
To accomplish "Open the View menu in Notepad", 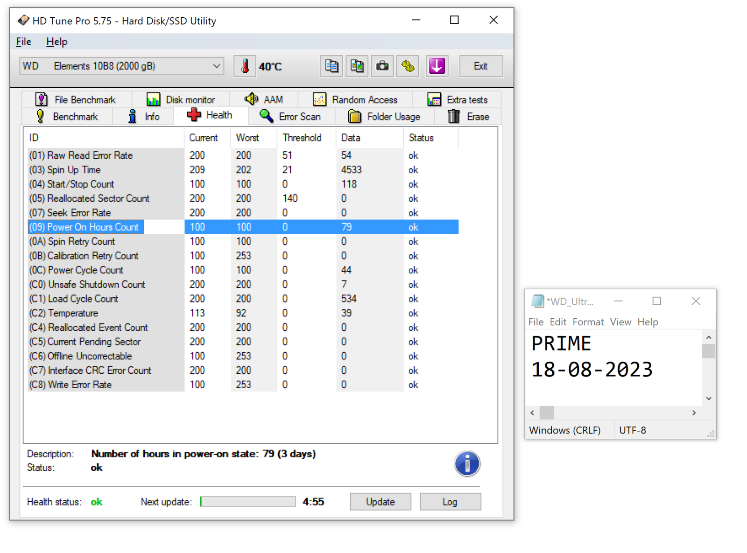I will point(620,322).
